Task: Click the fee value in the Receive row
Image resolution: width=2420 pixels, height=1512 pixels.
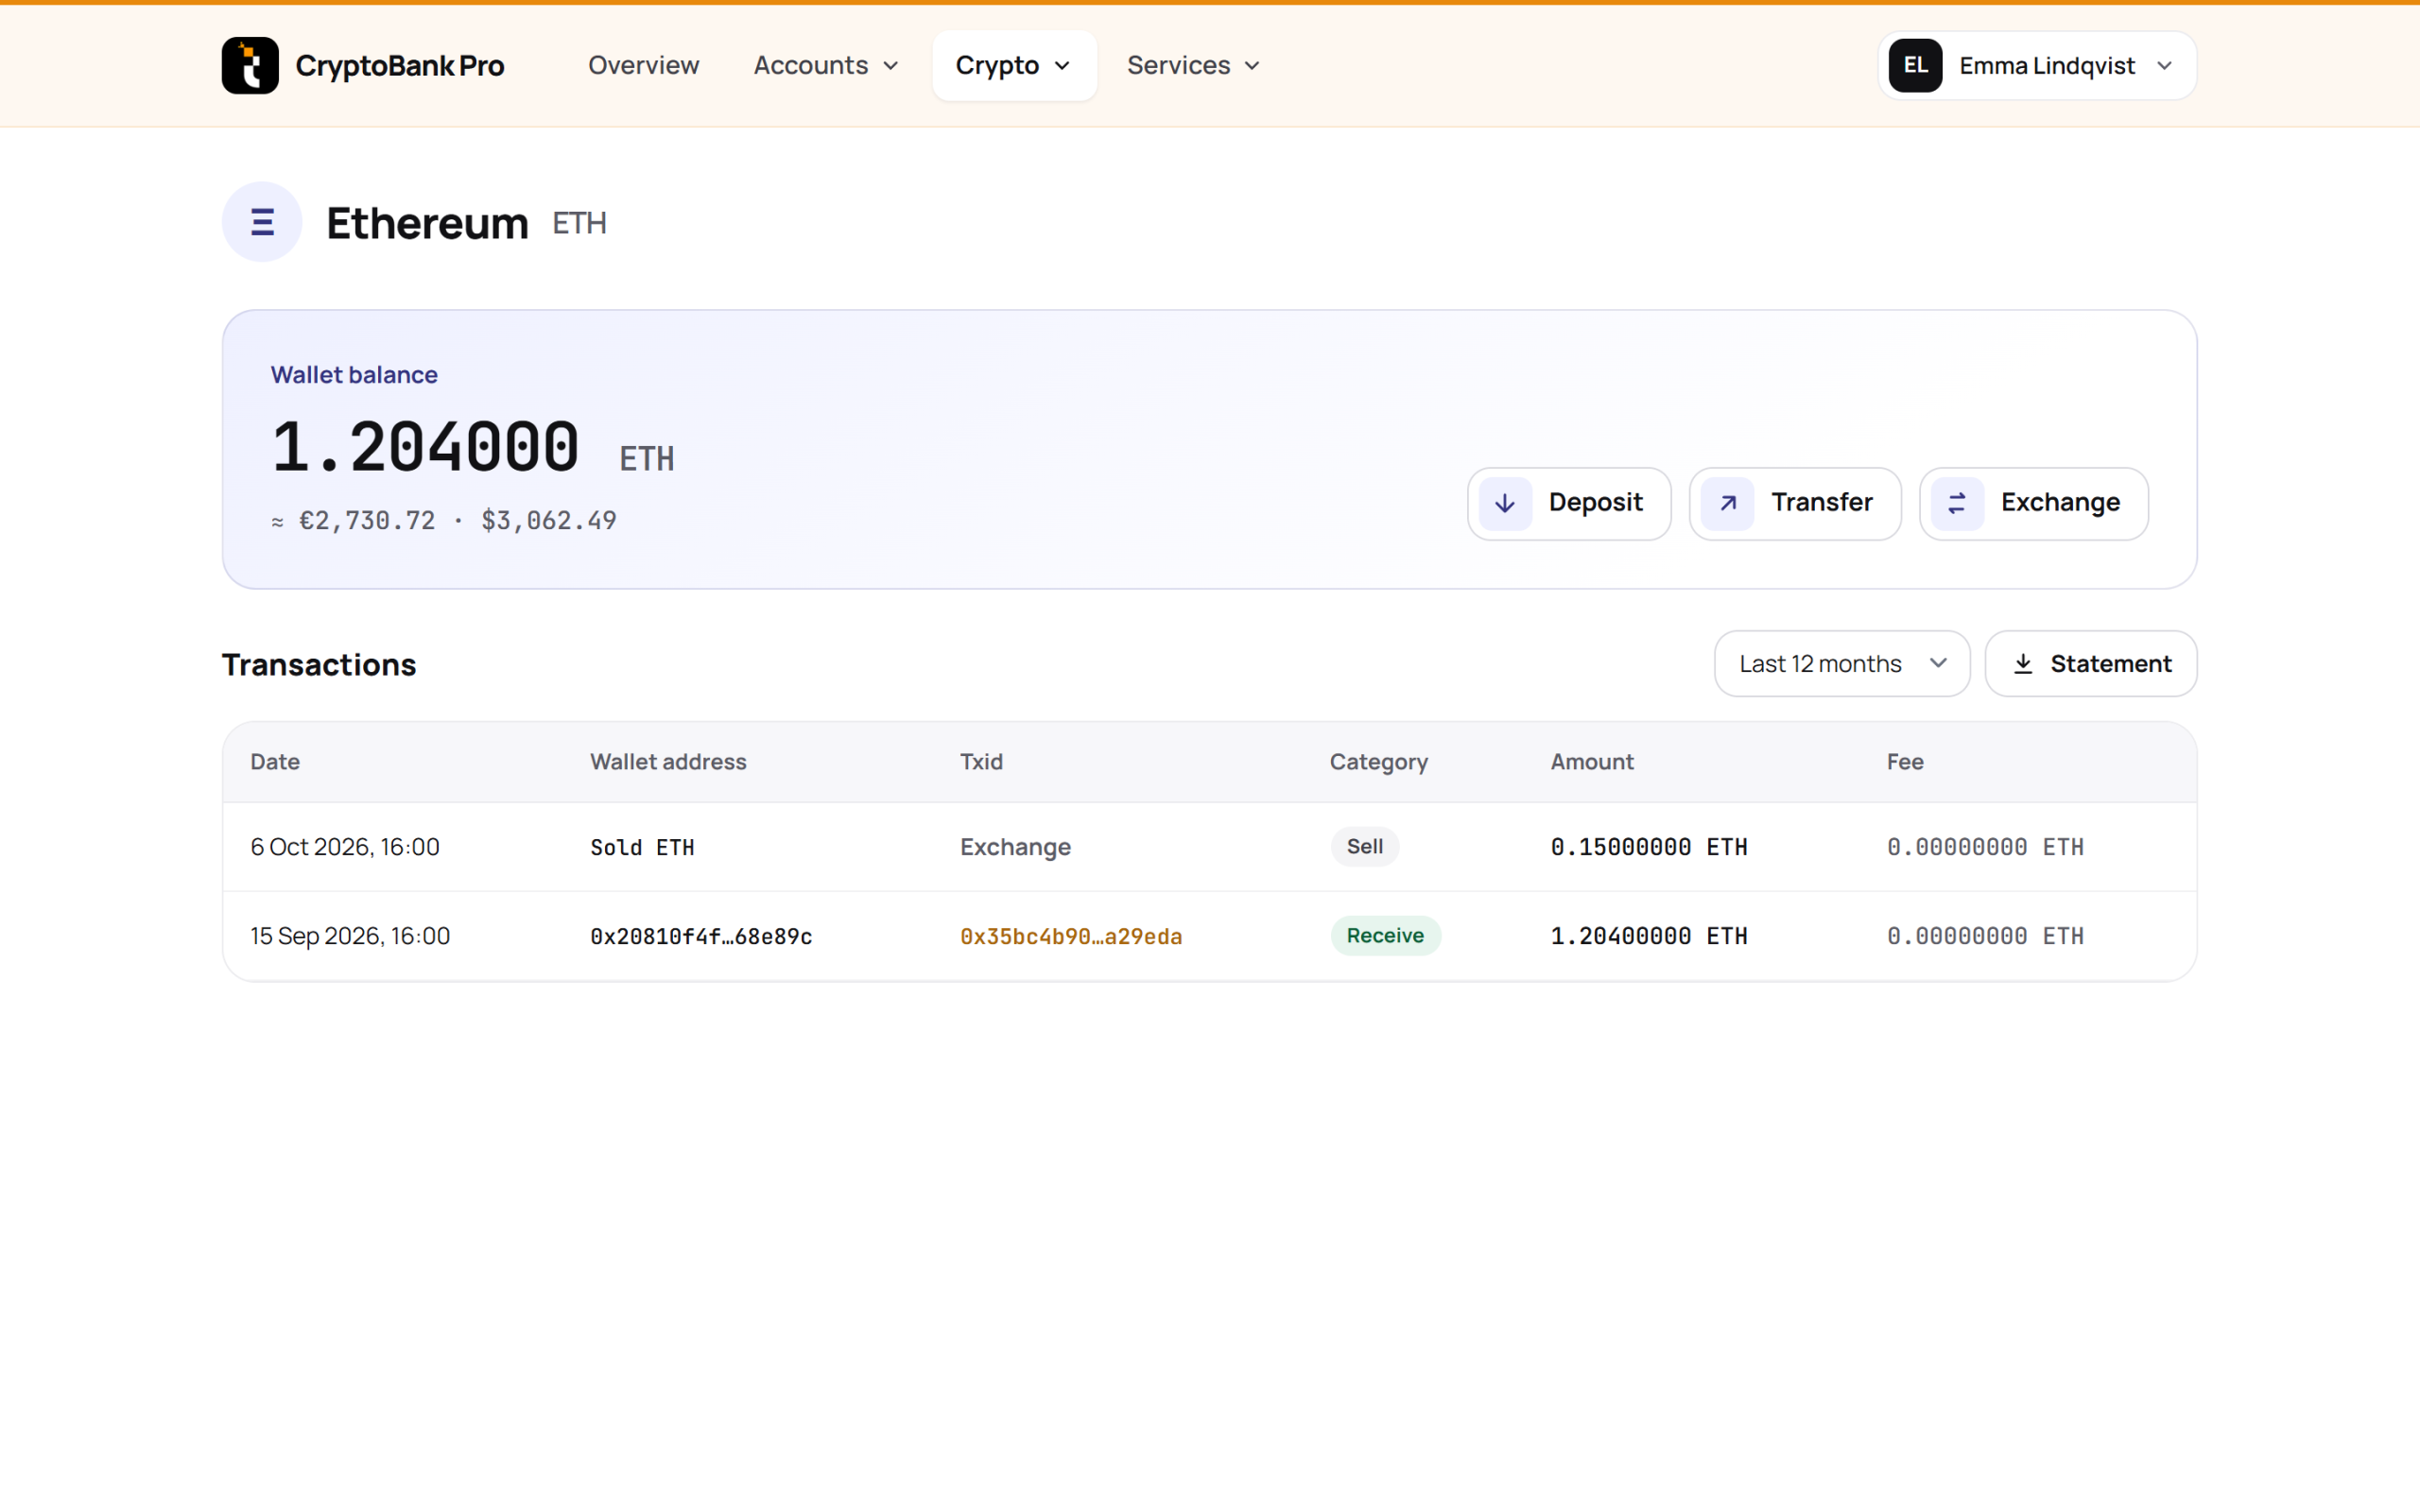Action: tap(1985, 936)
